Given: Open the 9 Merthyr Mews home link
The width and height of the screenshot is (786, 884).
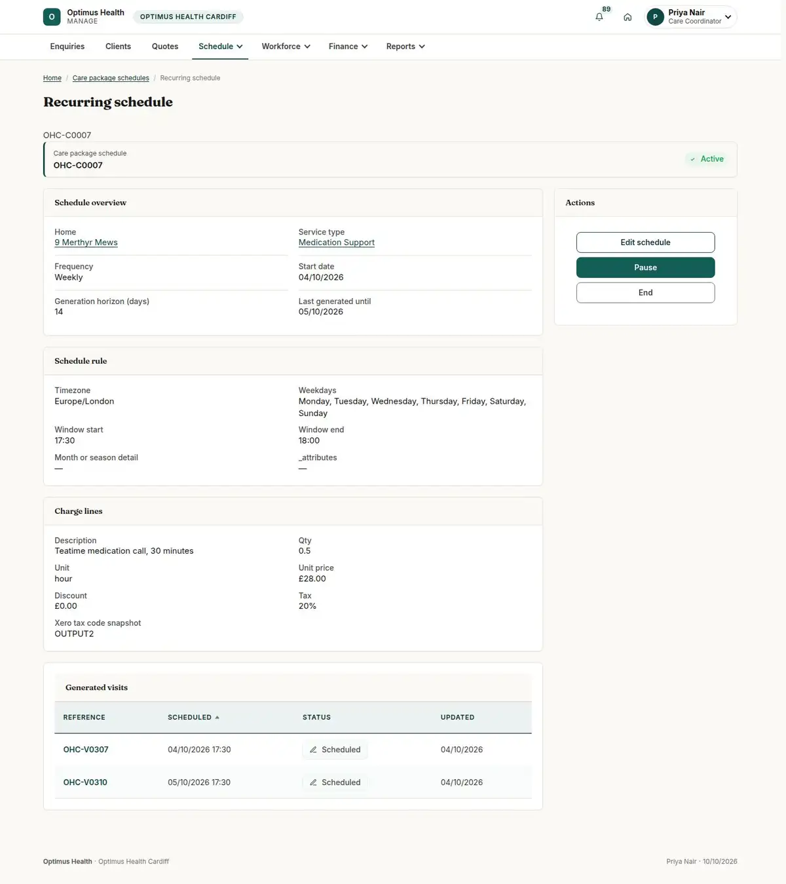Looking at the screenshot, I should click(86, 242).
